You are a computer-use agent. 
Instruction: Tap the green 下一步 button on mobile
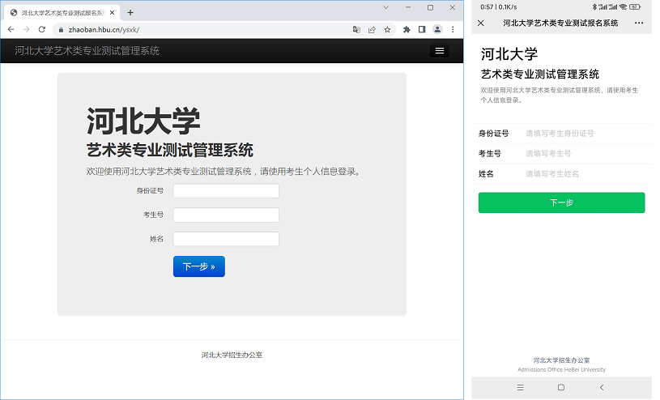(x=561, y=202)
